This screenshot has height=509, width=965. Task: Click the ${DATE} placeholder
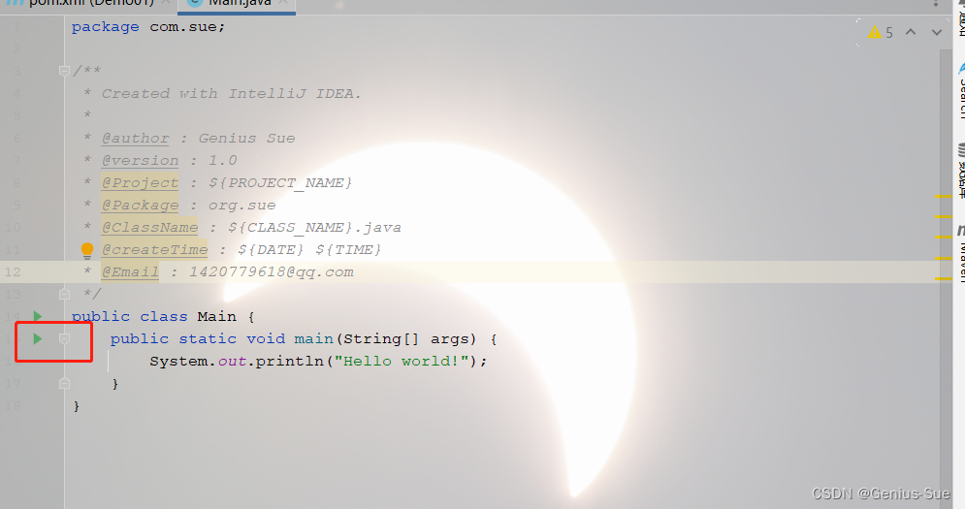(271, 250)
